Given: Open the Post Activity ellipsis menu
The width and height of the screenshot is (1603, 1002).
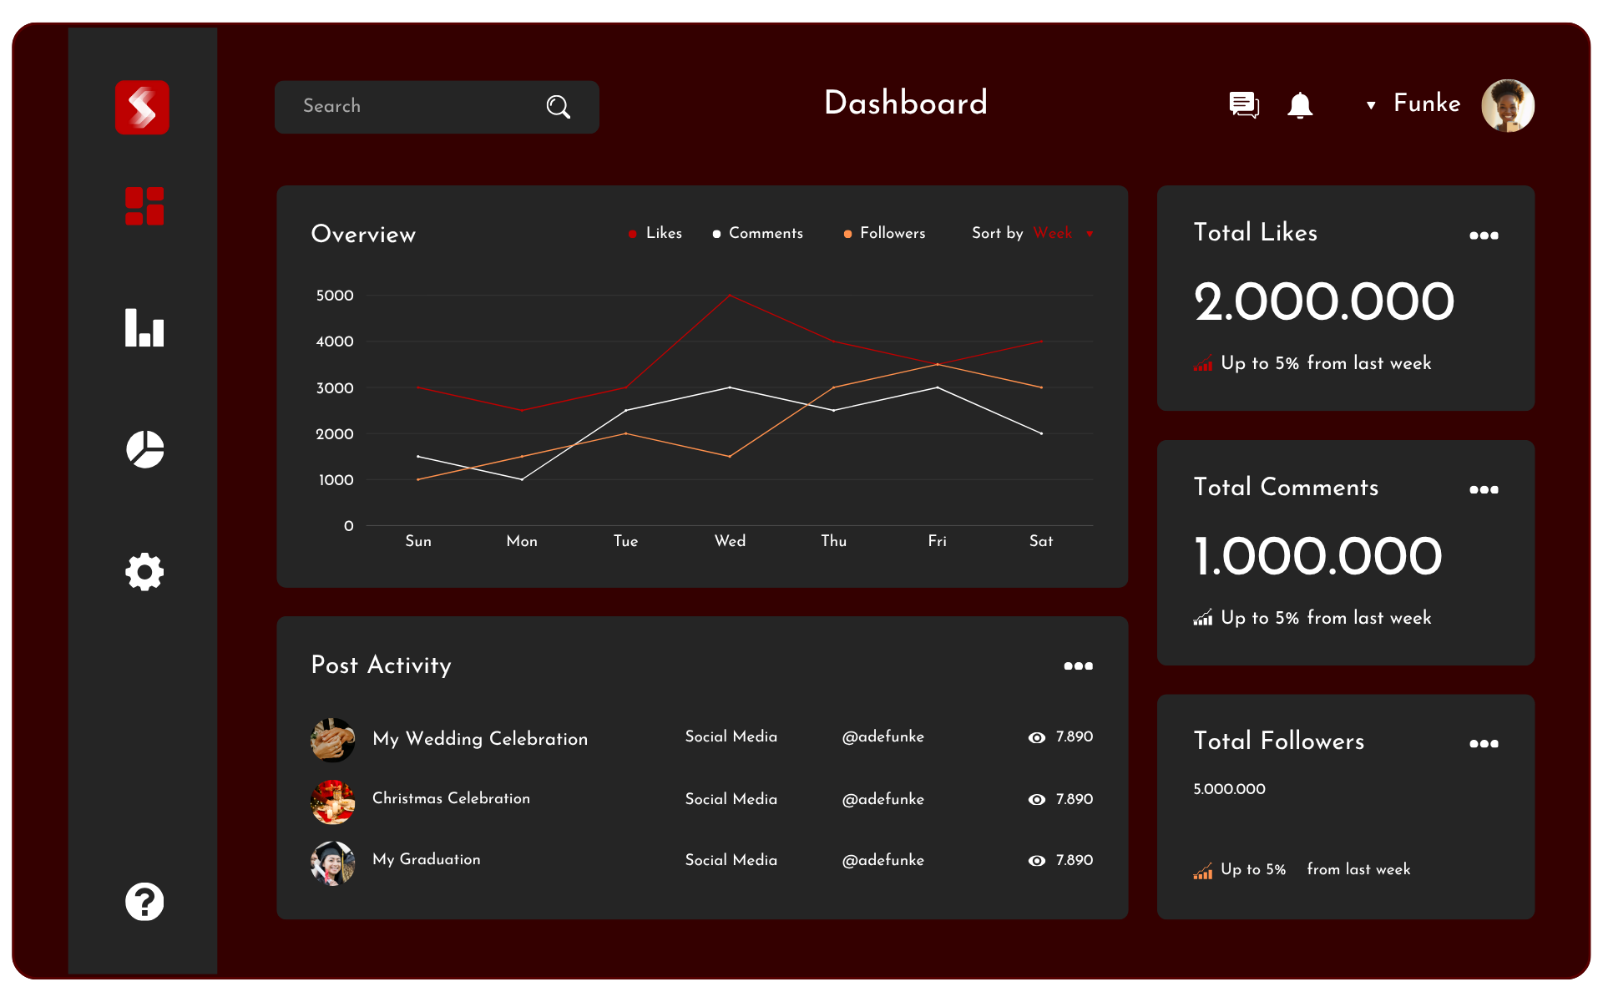Looking at the screenshot, I should [x=1079, y=665].
